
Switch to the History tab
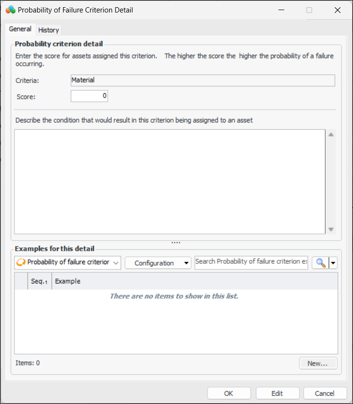tap(49, 30)
